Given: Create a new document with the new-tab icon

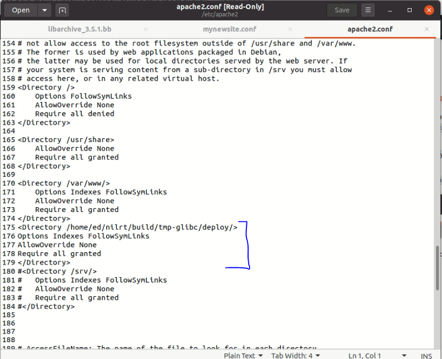Looking at the screenshot, I should click(62, 10).
